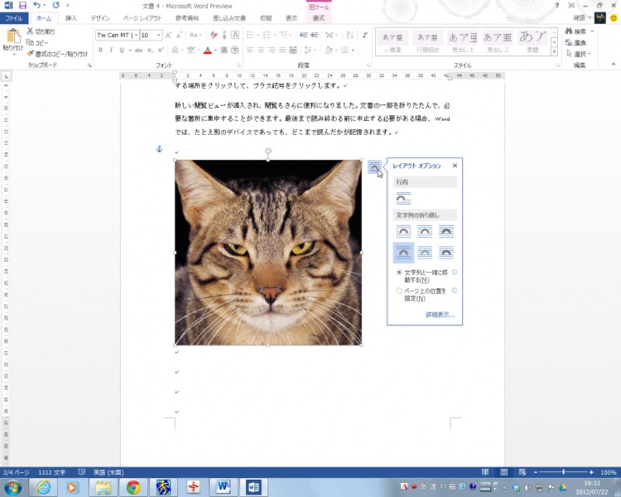The image size is (621, 497).
Task: Select 文字列と一緒に移動する radio button
Action: point(399,273)
